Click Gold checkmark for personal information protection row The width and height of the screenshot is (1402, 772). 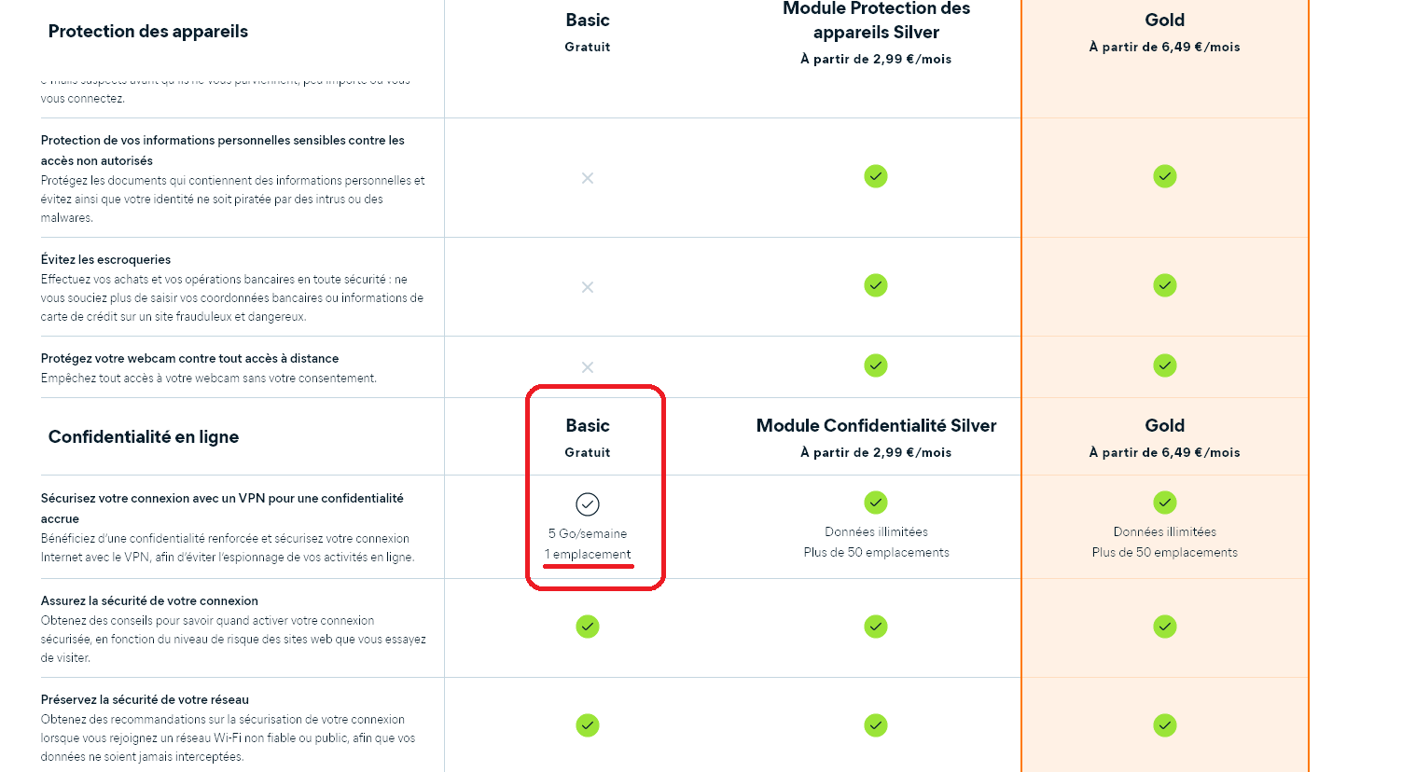point(1165,176)
